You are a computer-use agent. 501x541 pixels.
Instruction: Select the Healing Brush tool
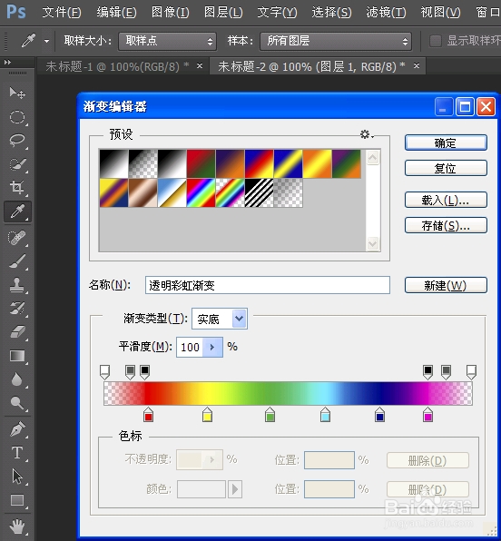pyautogui.click(x=17, y=238)
